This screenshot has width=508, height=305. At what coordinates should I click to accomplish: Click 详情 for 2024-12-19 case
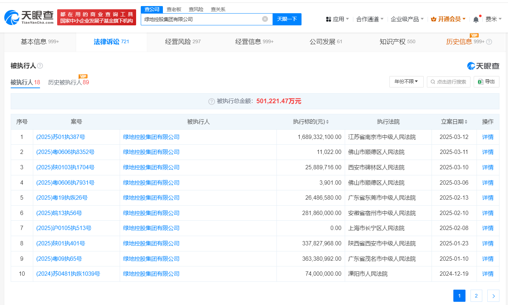(x=488, y=274)
